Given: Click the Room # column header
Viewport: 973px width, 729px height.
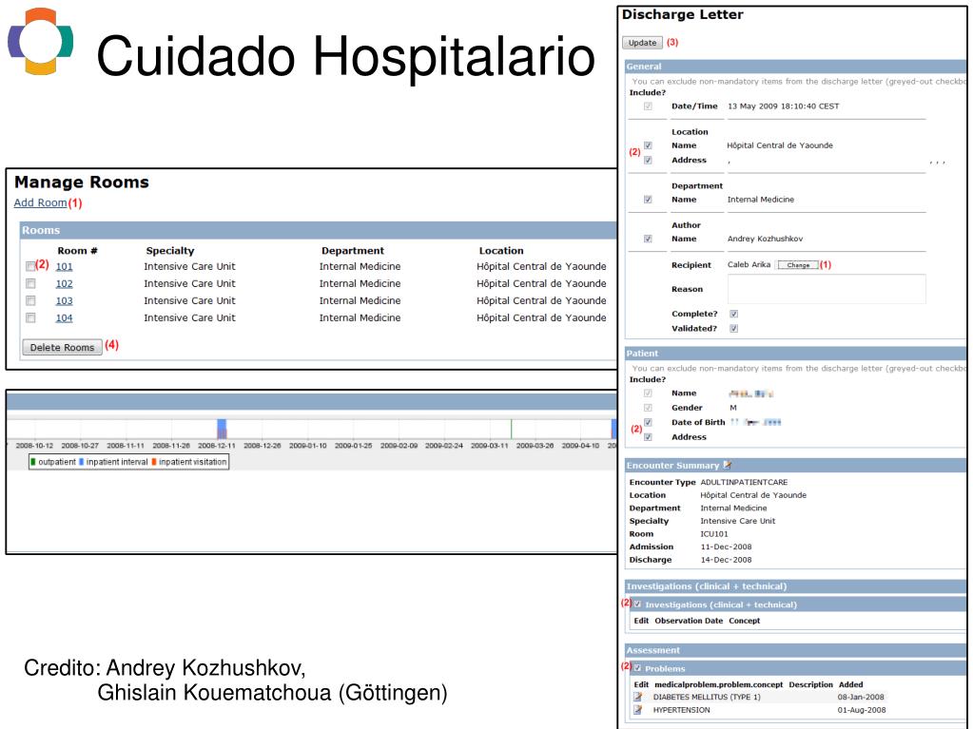Looking at the screenshot, I should (x=78, y=250).
